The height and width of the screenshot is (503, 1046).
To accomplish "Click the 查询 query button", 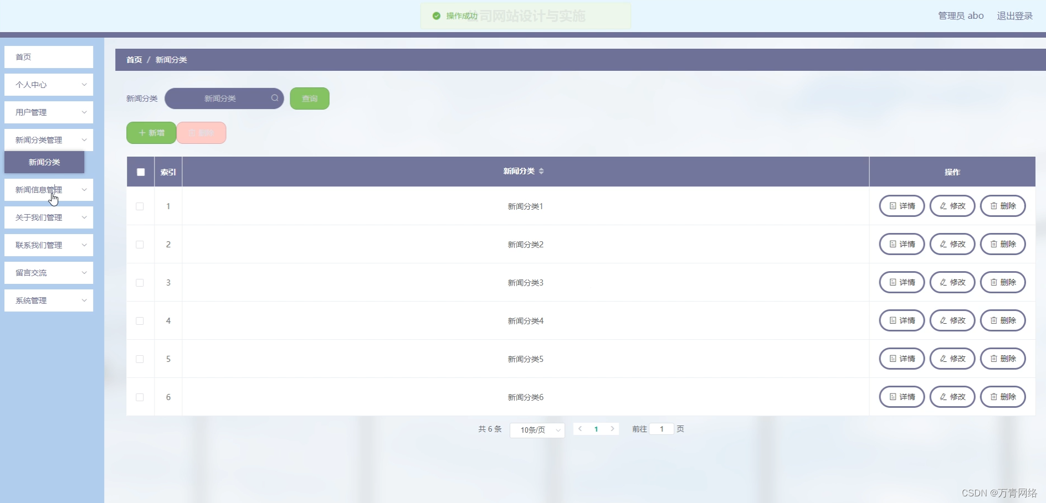I will click(309, 98).
